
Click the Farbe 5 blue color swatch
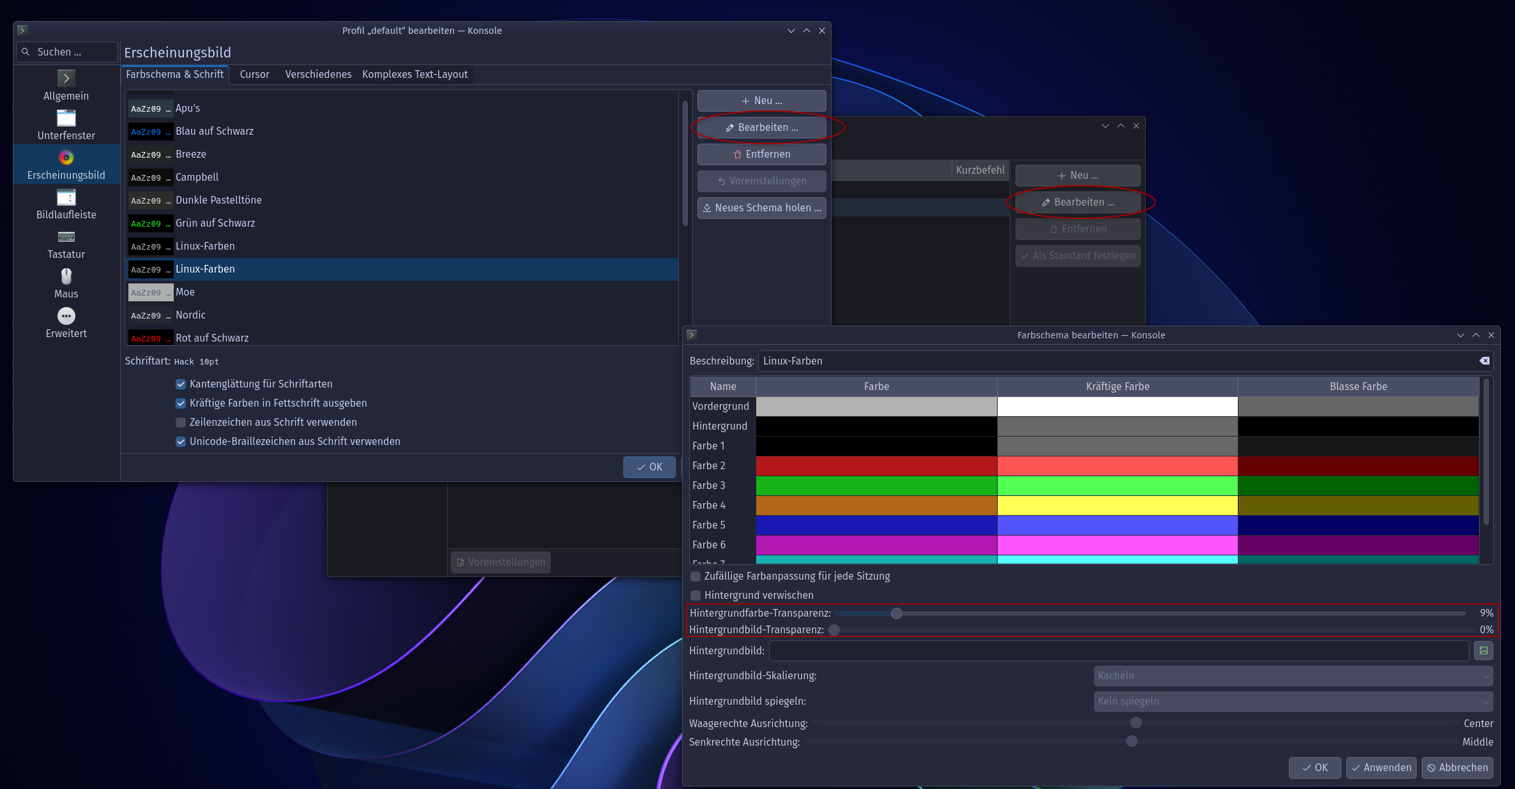(876, 525)
